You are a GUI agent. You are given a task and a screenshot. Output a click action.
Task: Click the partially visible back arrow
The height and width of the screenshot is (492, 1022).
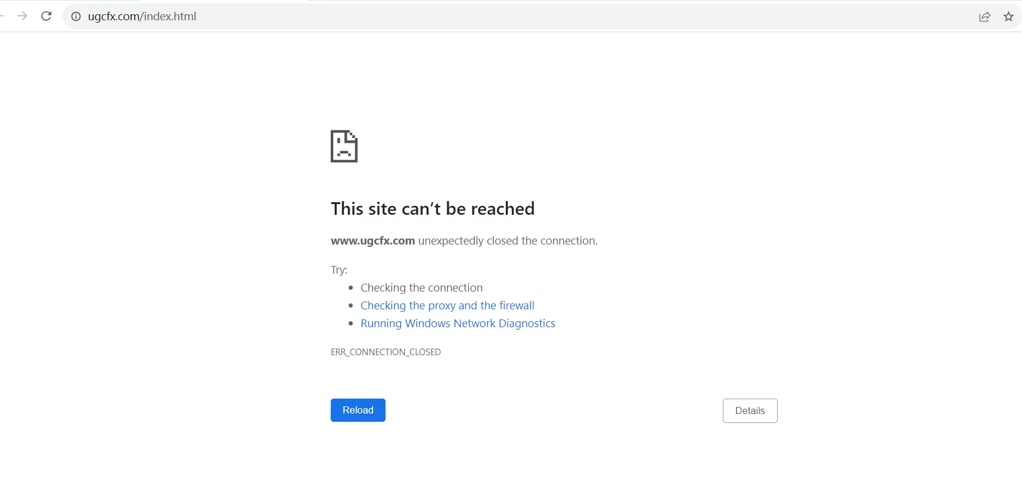pos(2,16)
